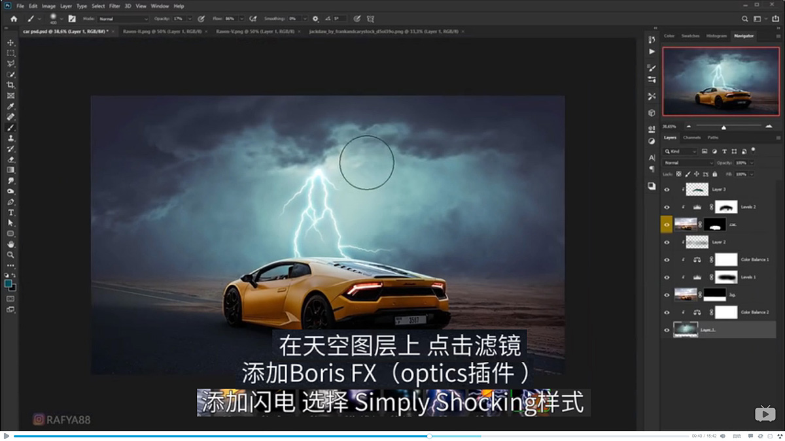Select the Move tool

point(10,42)
